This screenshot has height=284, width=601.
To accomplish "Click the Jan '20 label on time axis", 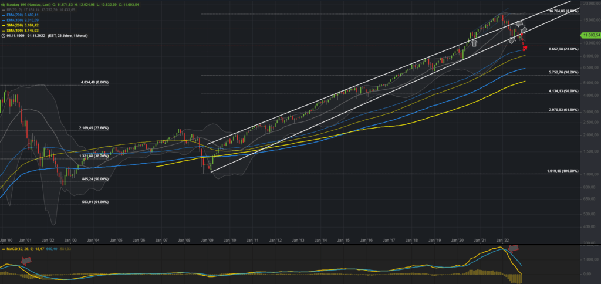I will [457, 241].
